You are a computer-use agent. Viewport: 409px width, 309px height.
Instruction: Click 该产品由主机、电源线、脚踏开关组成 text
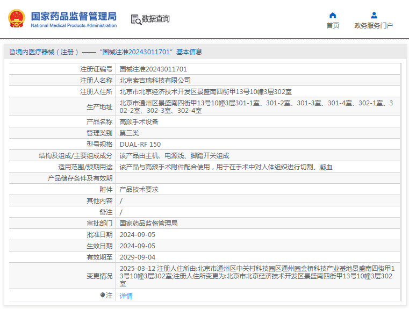(174, 156)
